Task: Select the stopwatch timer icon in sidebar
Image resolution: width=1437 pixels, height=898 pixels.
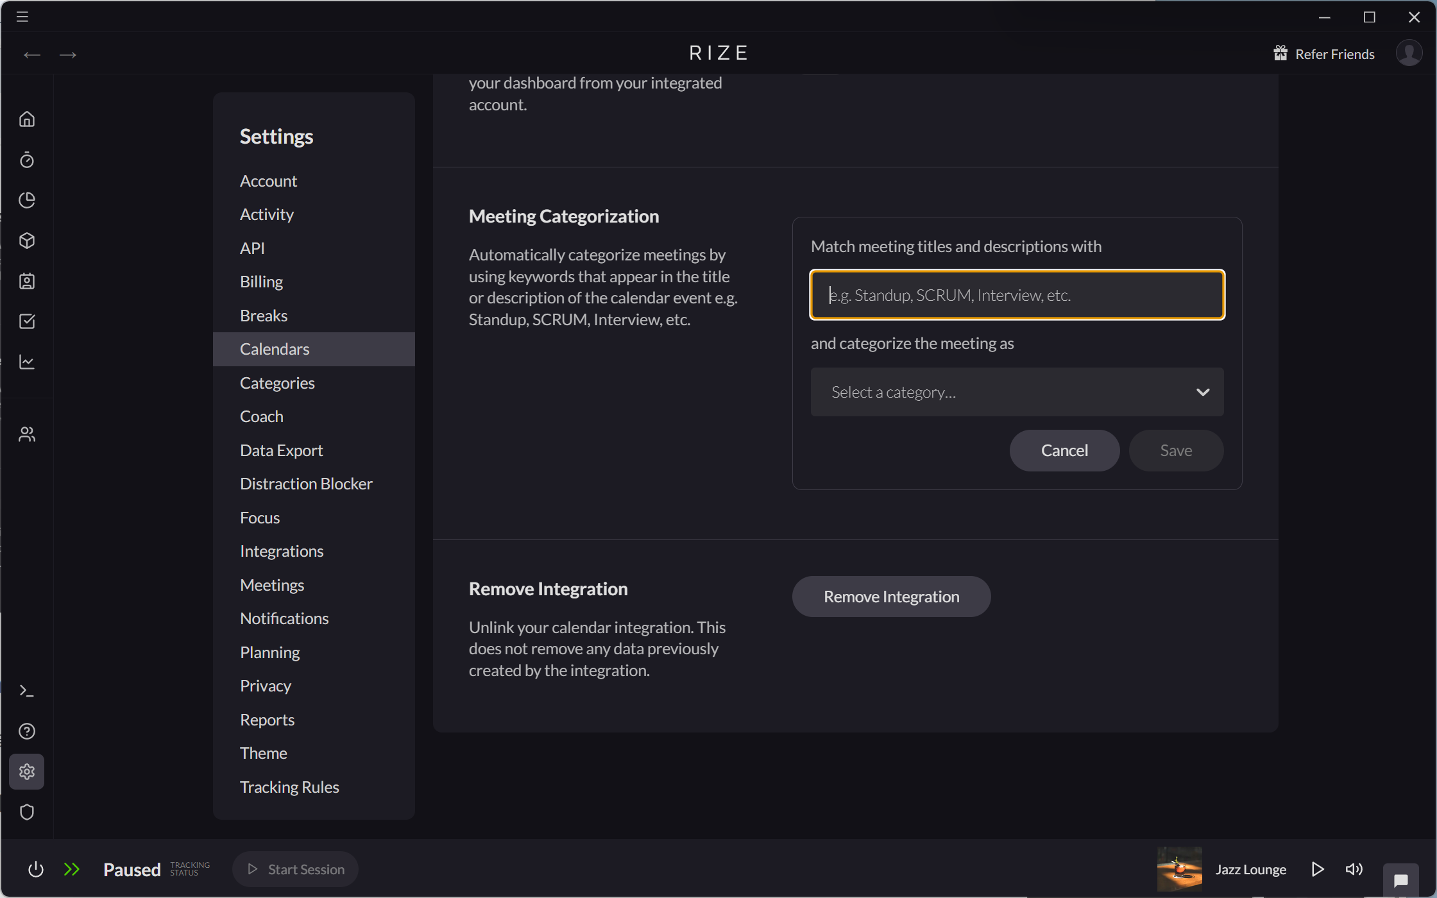Action: point(27,160)
